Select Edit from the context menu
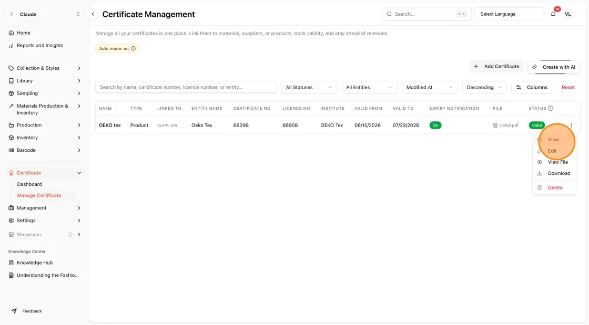The height and width of the screenshot is (325, 589). (554, 151)
